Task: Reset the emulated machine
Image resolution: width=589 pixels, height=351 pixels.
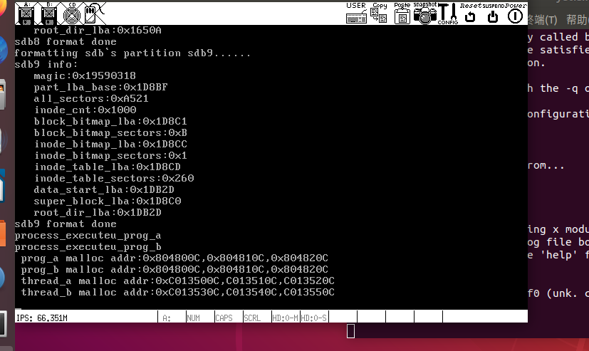Action: click(x=470, y=13)
